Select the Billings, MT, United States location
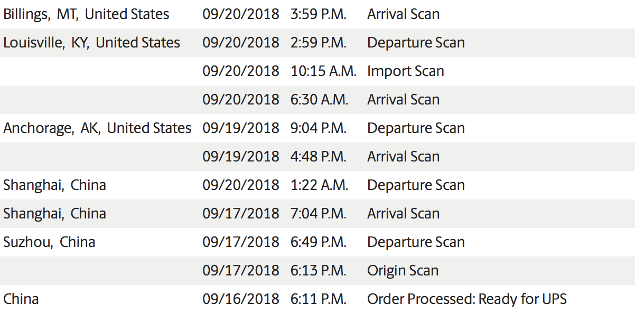 pyautogui.click(x=87, y=14)
